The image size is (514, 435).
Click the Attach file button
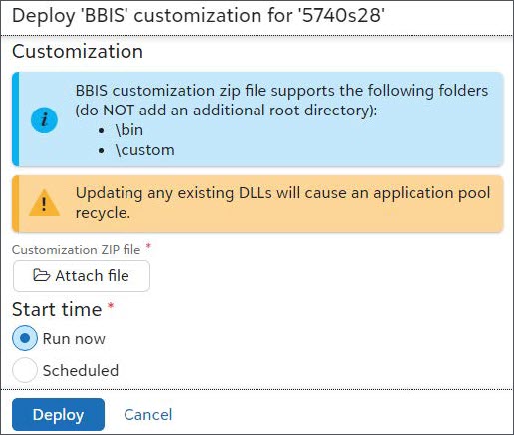pos(81,276)
